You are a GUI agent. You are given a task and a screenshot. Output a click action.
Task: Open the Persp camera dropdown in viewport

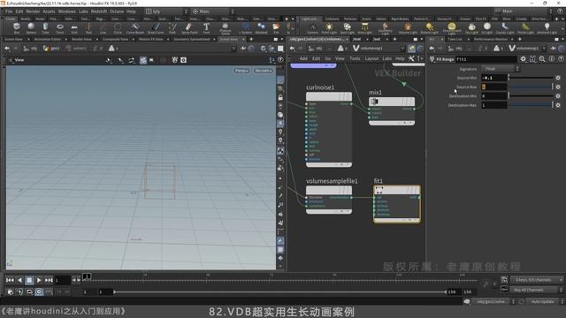pyautogui.click(x=241, y=71)
